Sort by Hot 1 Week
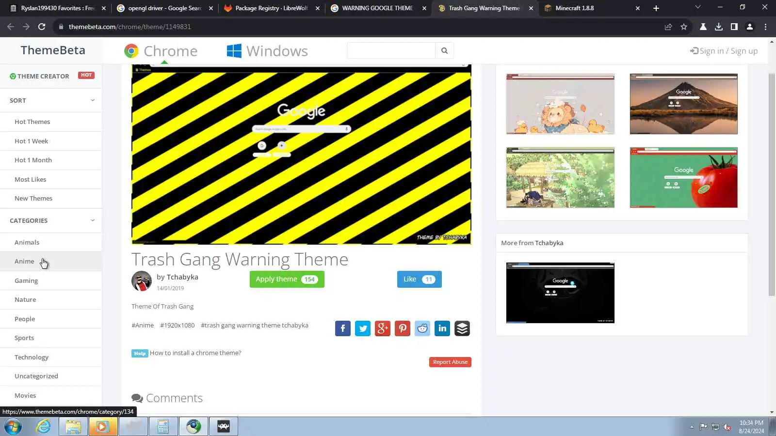This screenshot has height=436, width=776. 31,141
